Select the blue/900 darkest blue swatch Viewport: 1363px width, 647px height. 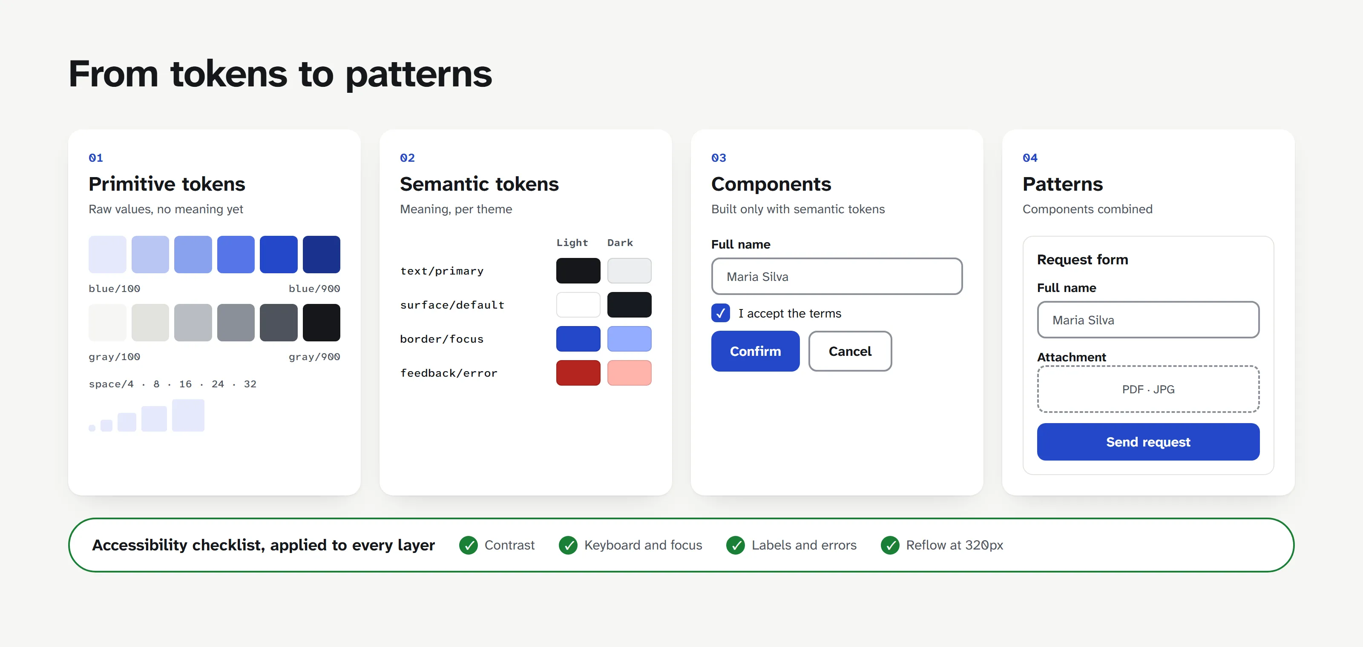(x=321, y=254)
